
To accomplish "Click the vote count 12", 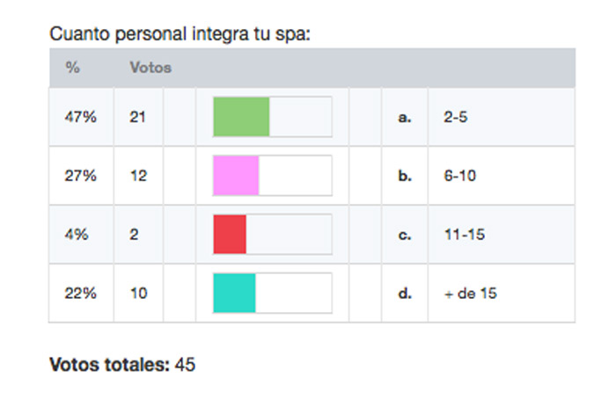I will [138, 176].
